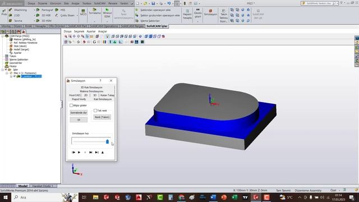Click the HSS operation tool
The height and width of the screenshot is (202, 359).
coord(60,10)
